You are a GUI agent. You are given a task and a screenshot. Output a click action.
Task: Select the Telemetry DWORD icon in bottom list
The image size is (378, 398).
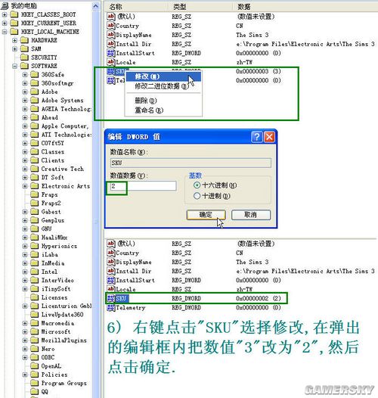111,308
